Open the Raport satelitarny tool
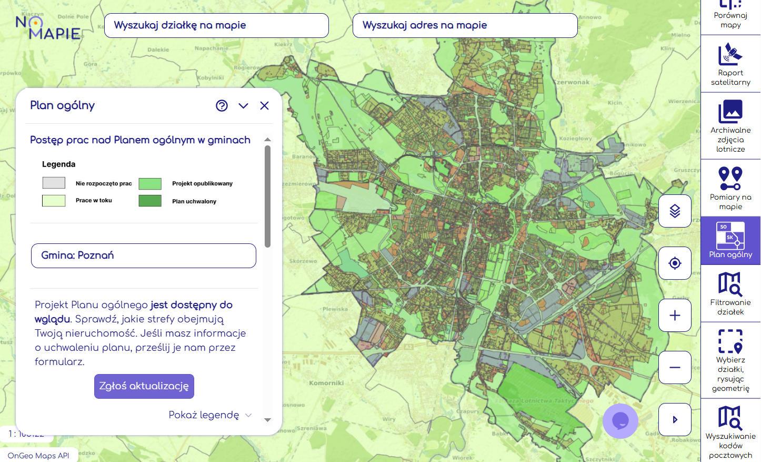 [x=730, y=64]
